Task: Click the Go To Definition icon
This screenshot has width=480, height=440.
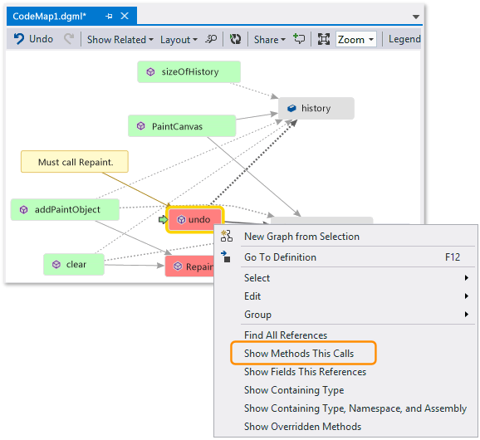Action: click(x=226, y=257)
